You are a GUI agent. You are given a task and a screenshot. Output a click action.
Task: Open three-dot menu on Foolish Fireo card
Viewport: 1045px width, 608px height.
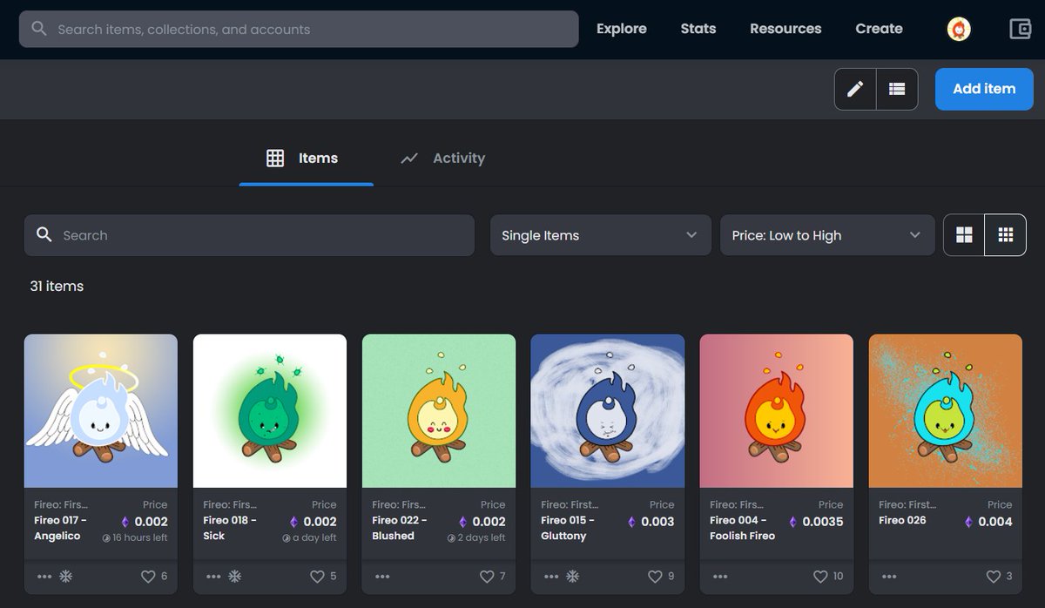pyautogui.click(x=720, y=577)
